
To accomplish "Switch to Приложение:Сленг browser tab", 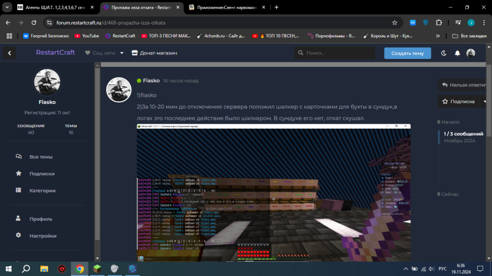I will [x=227, y=7].
